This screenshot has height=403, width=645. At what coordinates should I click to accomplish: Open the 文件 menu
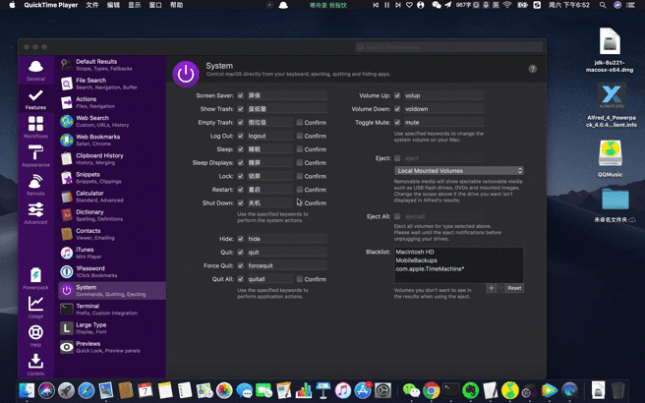tap(92, 5)
